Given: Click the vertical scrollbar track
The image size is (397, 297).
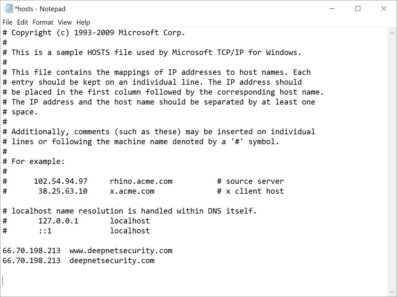Looking at the screenshot, I should (392, 160).
